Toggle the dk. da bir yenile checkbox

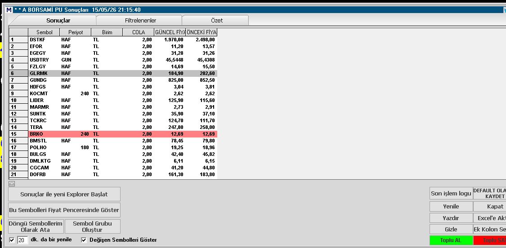coord(12,240)
